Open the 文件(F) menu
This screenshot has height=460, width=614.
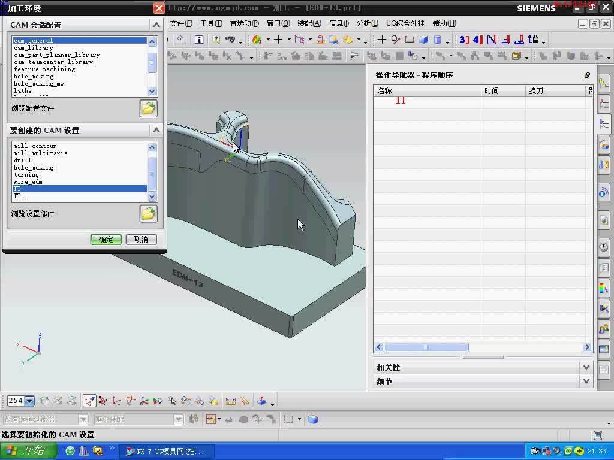coord(181,23)
